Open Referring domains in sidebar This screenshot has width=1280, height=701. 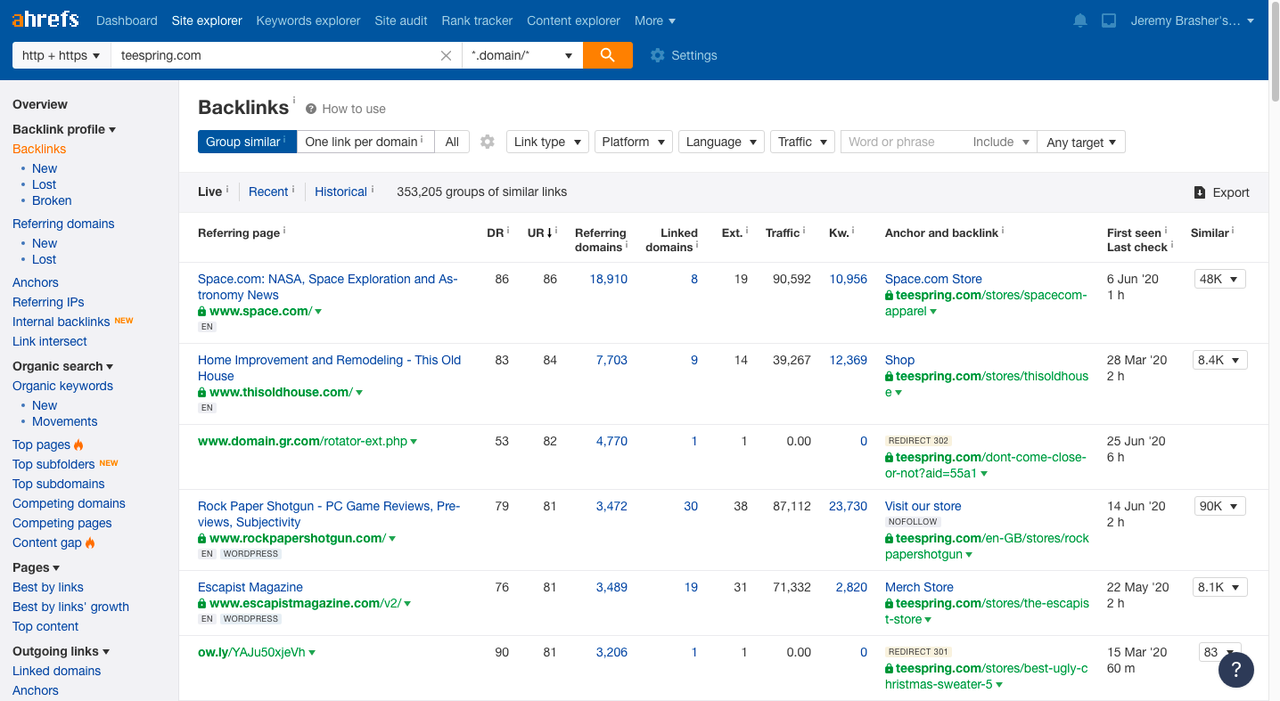63,224
